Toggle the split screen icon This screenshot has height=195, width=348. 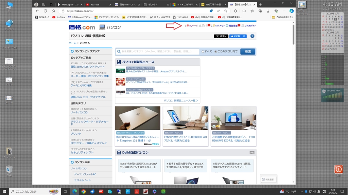click(x=244, y=11)
